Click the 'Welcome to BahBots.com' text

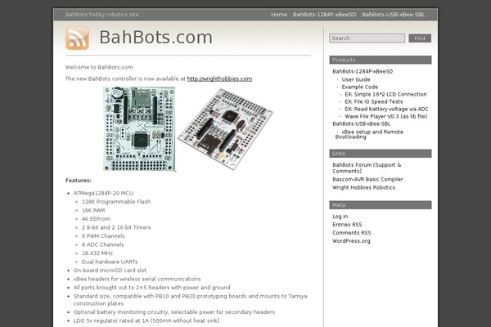point(99,67)
